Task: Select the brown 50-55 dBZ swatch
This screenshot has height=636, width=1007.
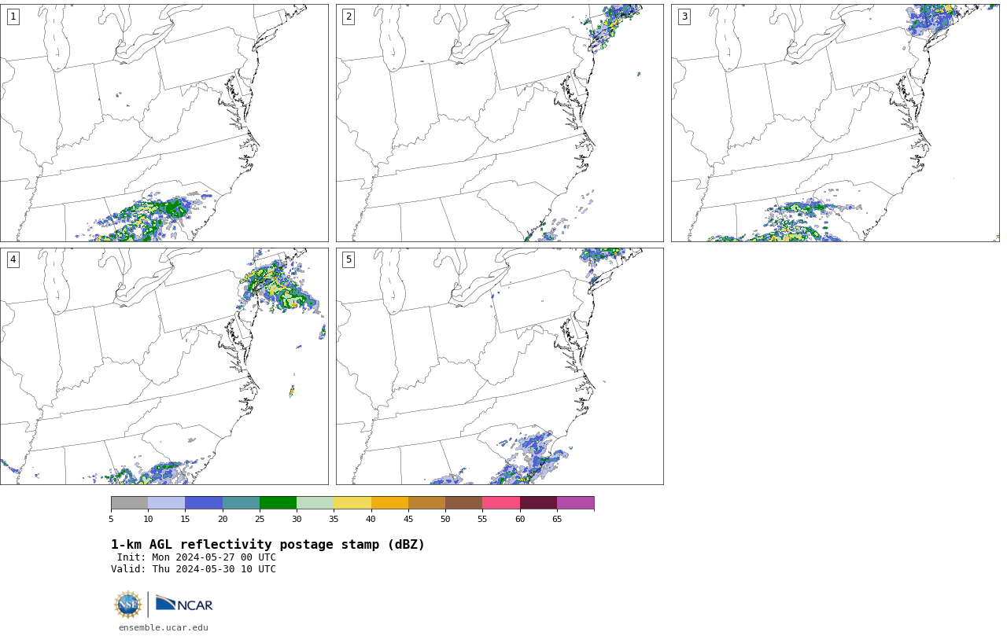Action: click(463, 503)
